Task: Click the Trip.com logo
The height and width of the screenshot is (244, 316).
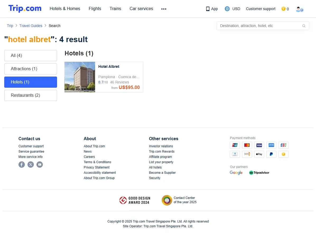Action: tap(25, 8)
